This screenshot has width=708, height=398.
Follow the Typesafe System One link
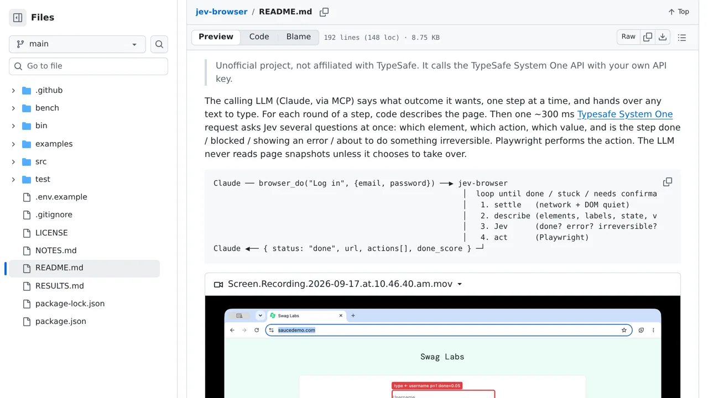click(625, 114)
